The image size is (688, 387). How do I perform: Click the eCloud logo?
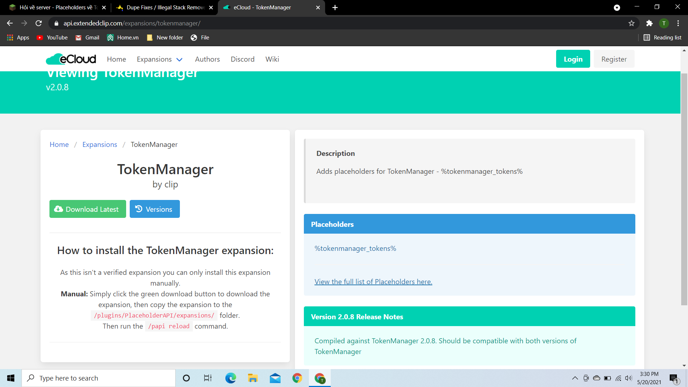coord(71,59)
